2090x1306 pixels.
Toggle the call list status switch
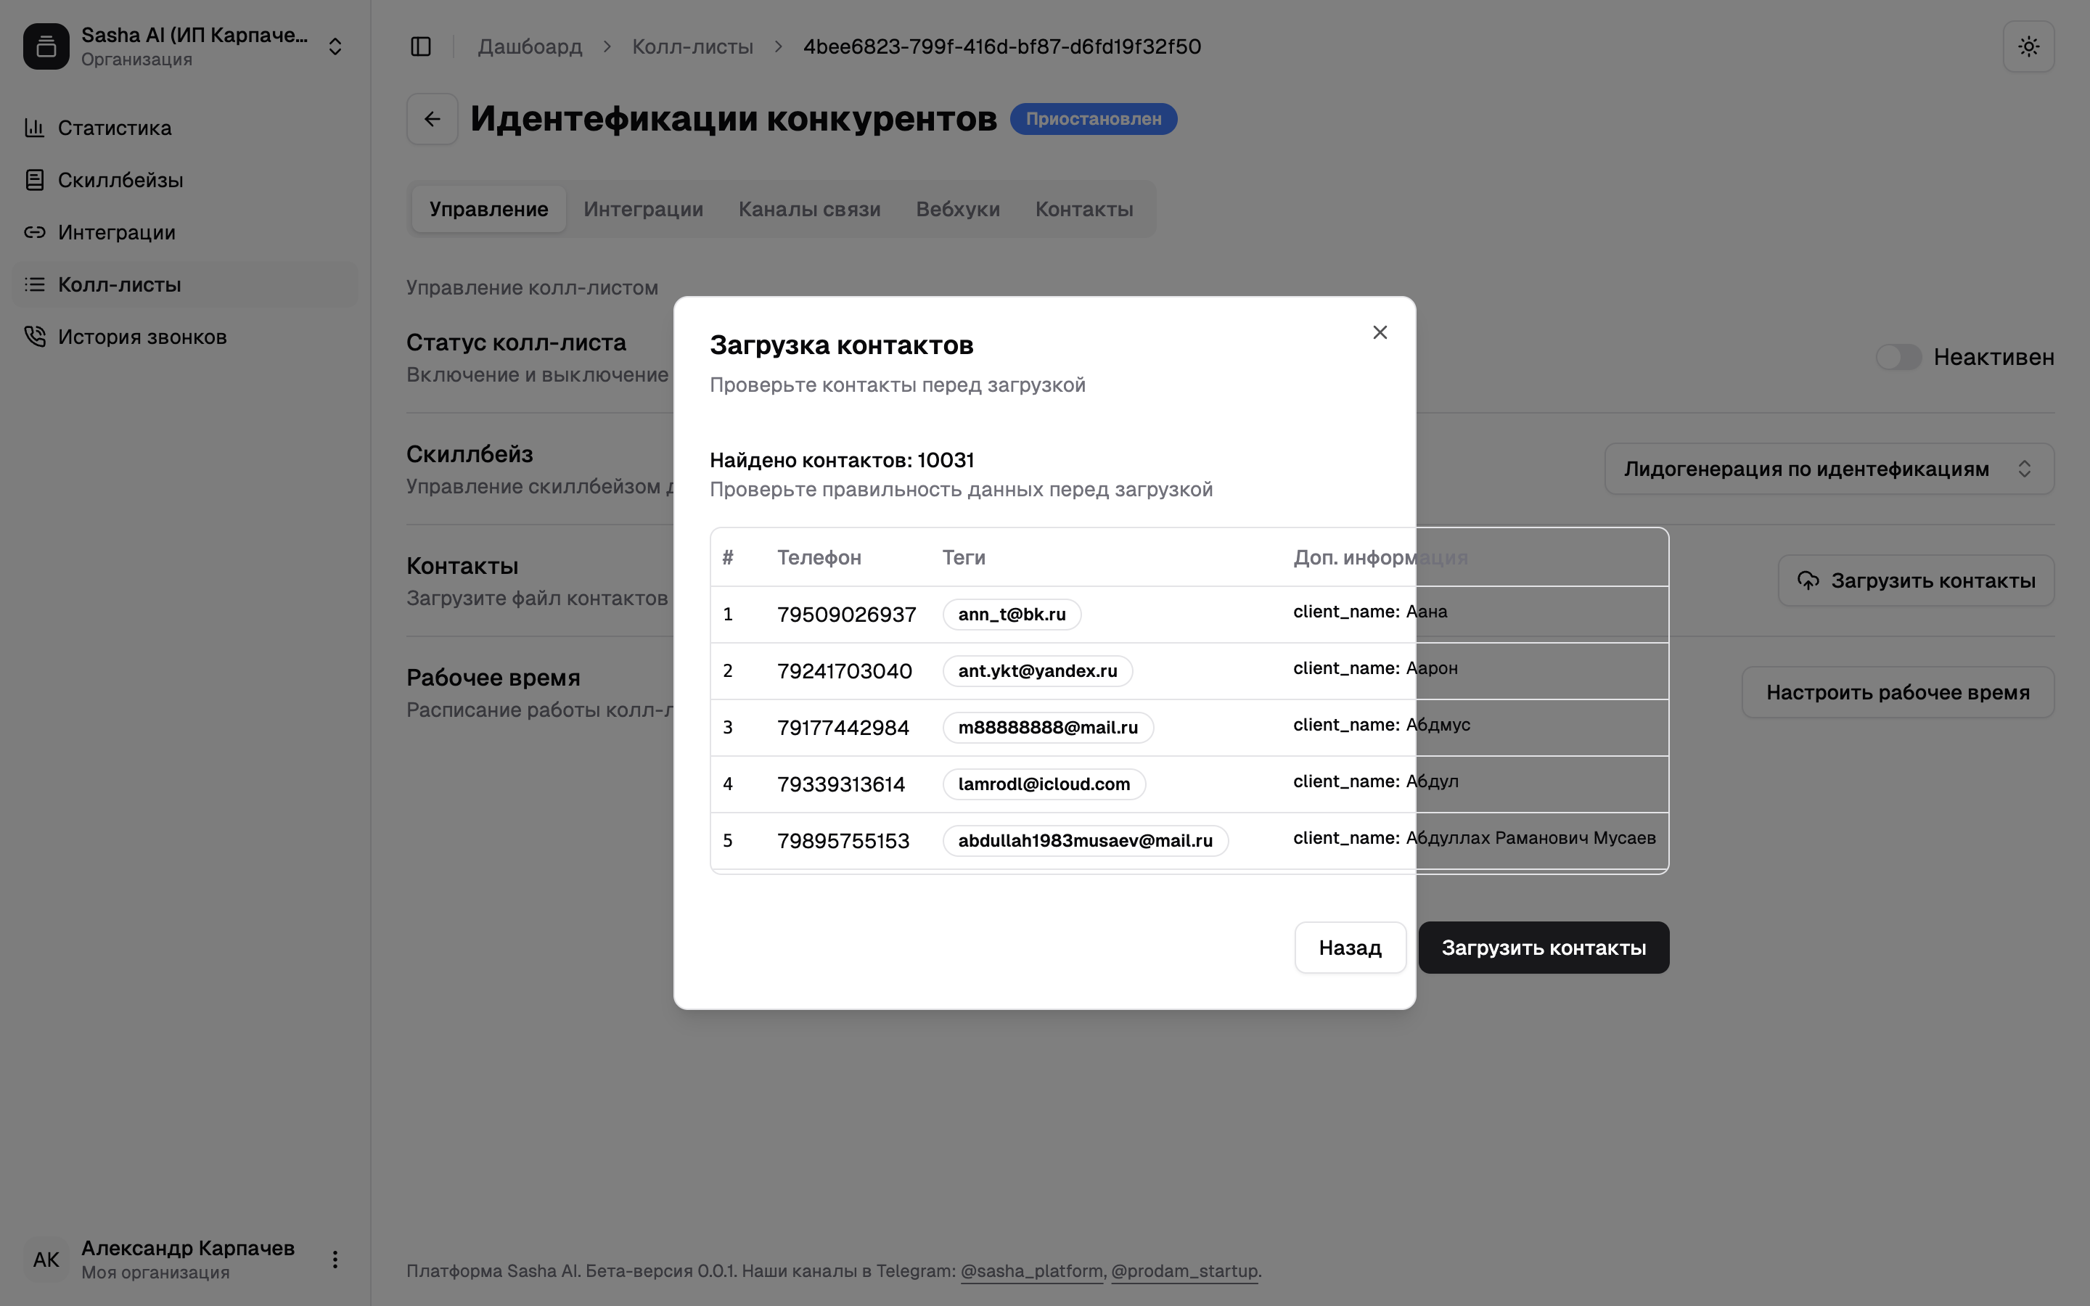point(1898,357)
